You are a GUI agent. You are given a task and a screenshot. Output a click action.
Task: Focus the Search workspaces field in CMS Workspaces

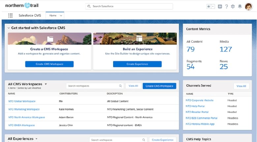(x=95, y=86)
